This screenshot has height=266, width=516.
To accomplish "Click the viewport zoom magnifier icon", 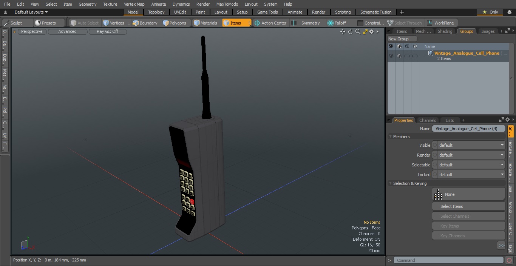I will [x=358, y=32].
